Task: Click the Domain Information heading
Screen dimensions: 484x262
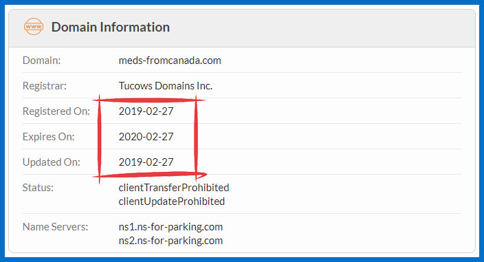Action: [111, 27]
